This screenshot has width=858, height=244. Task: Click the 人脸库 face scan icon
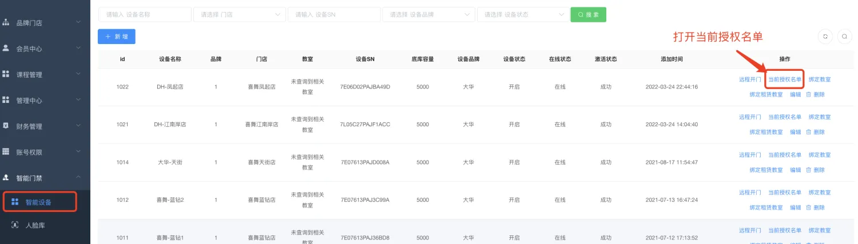point(15,225)
